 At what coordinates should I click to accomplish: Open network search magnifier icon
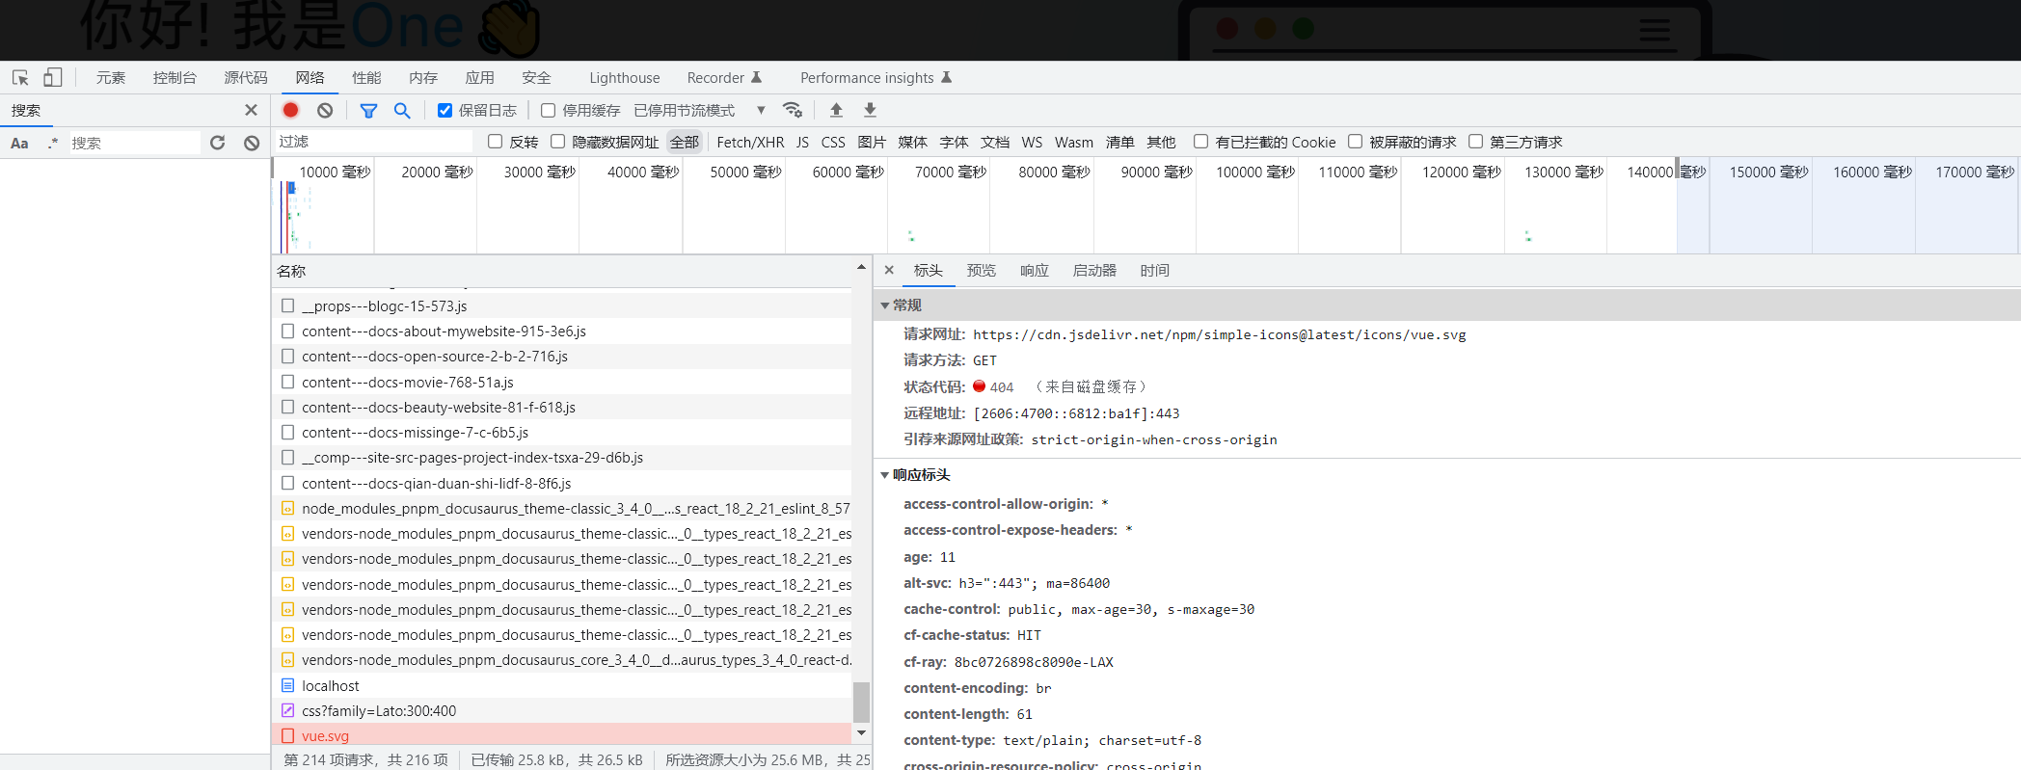pyautogui.click(x=402, y=110)
